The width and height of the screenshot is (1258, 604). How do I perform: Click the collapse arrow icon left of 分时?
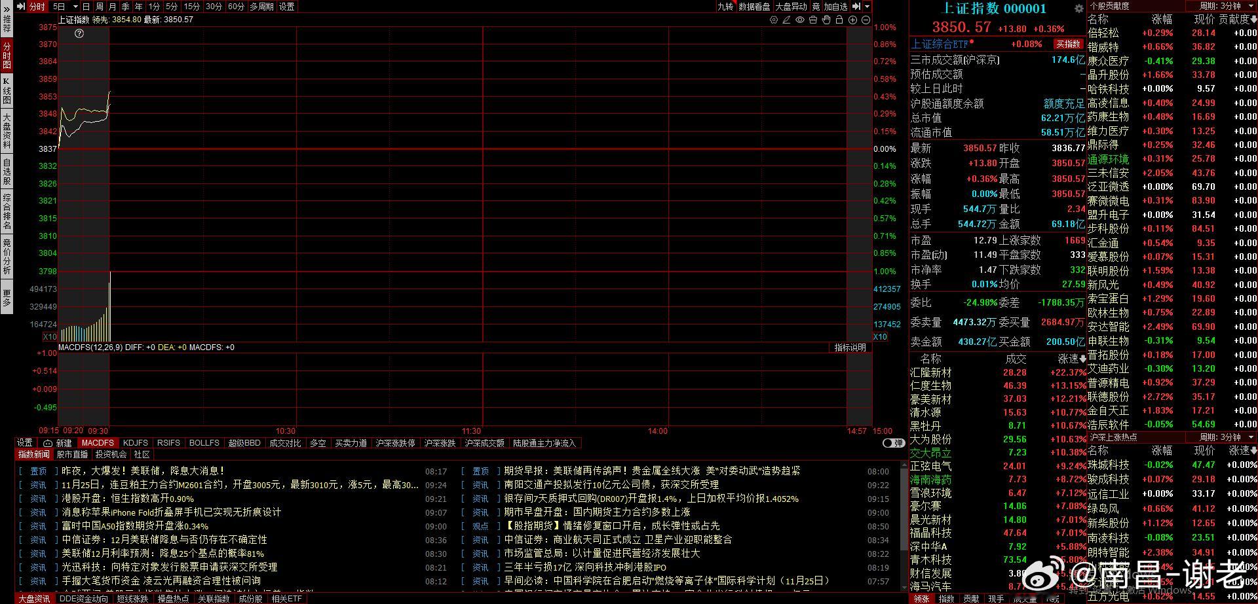point(20,7)
